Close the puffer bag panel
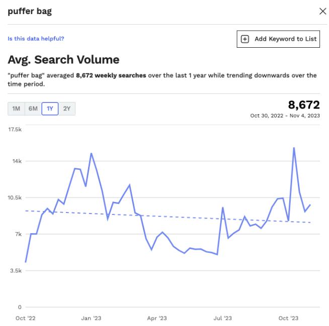Screen dimensions: 329x326 (322, 12)
